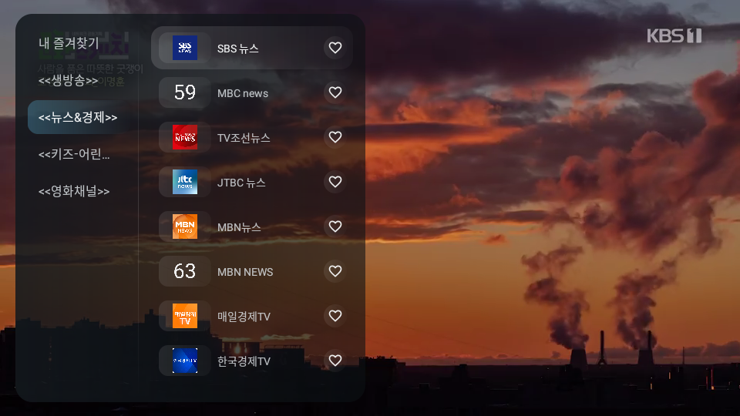Image resolution: width=740 pixels, height=416 pixels.
Task: Click the channel number 63 badge
Action: coord(184,271)
